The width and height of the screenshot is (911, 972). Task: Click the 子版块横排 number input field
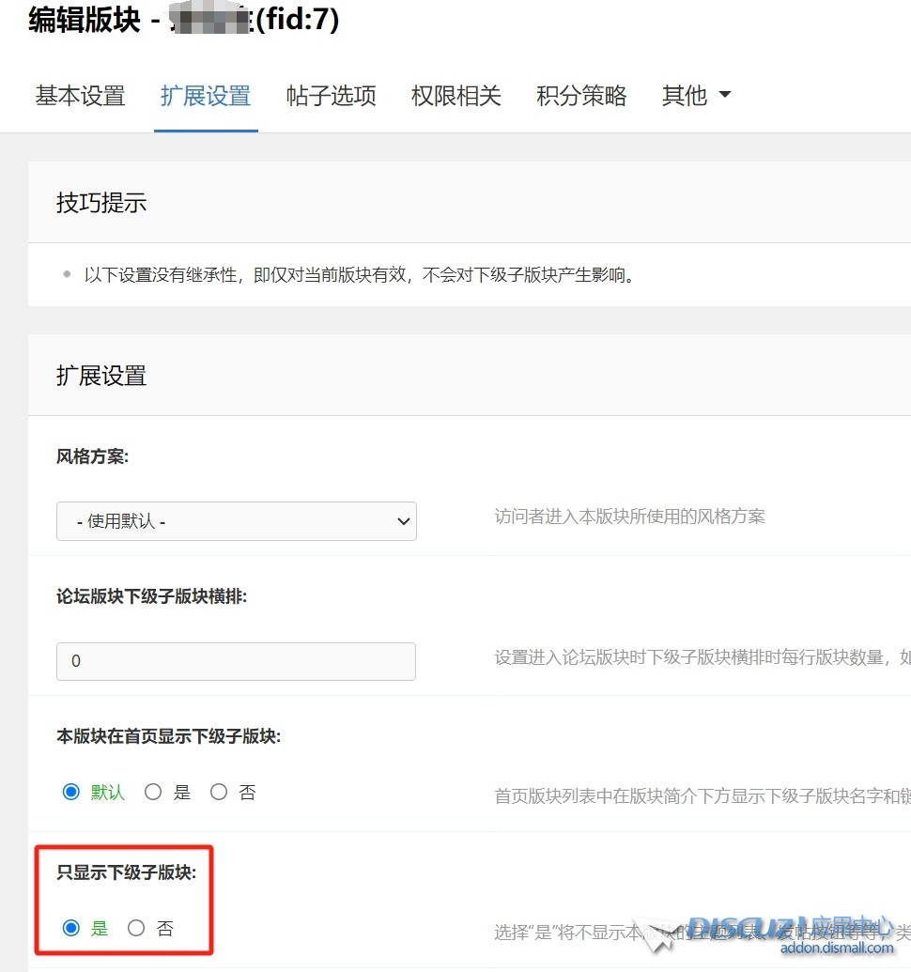pos(236,661)
